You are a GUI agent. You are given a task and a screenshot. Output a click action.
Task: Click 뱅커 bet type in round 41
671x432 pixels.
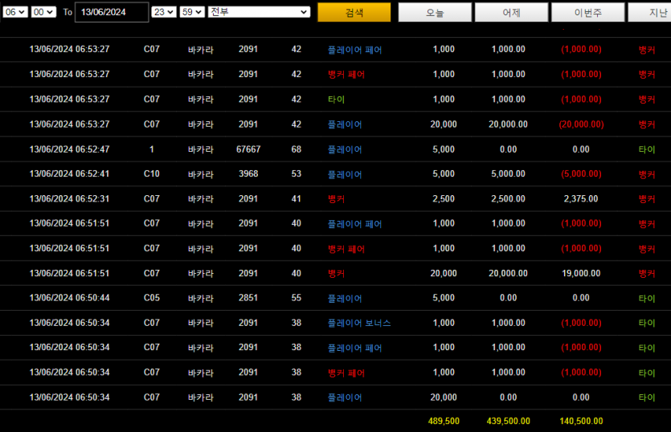tap(336, 199)
